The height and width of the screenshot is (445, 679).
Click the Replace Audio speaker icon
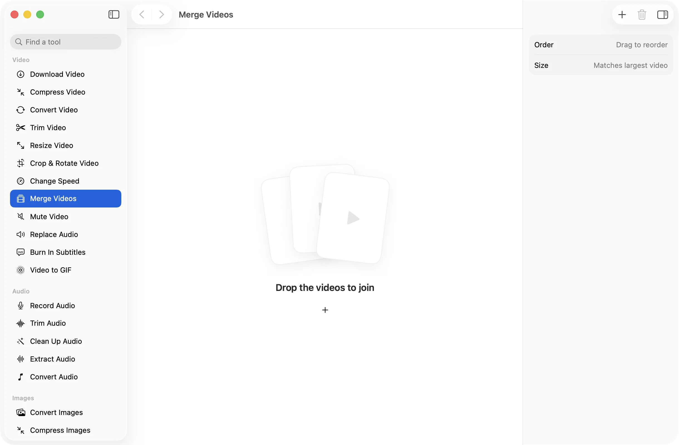[x=21, y=234]
